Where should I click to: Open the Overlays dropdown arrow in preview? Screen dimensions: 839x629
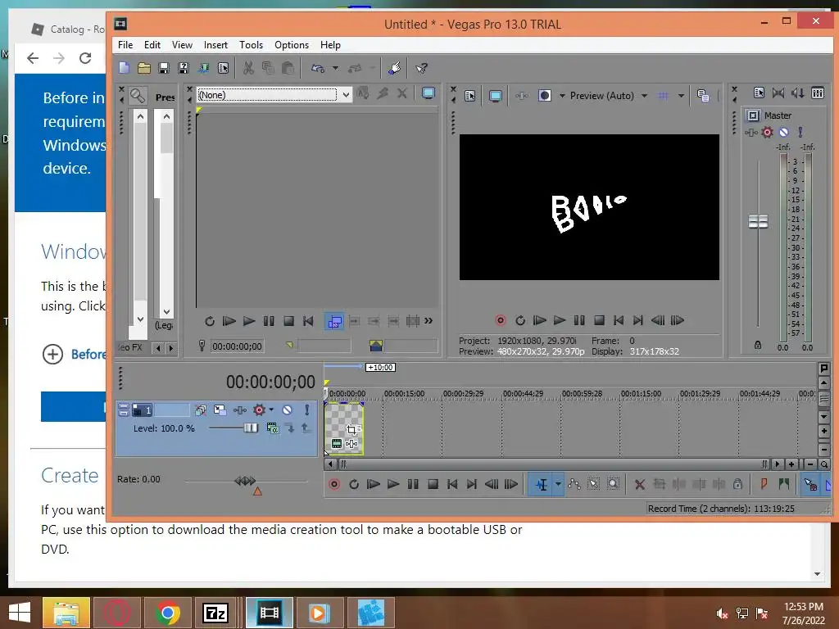tap(681, 96)
